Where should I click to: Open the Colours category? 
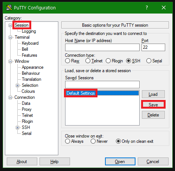(28, 91)
